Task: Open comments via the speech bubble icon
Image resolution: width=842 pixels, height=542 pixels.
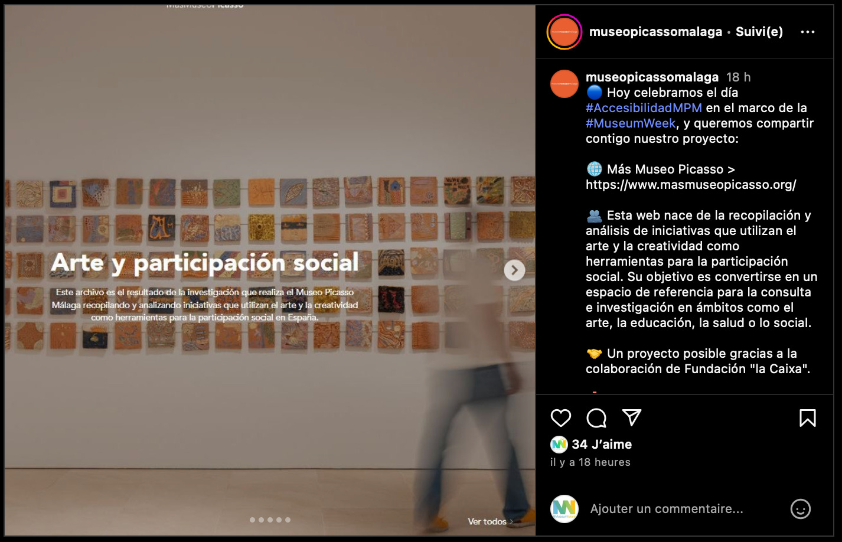Action: (596, 418)
